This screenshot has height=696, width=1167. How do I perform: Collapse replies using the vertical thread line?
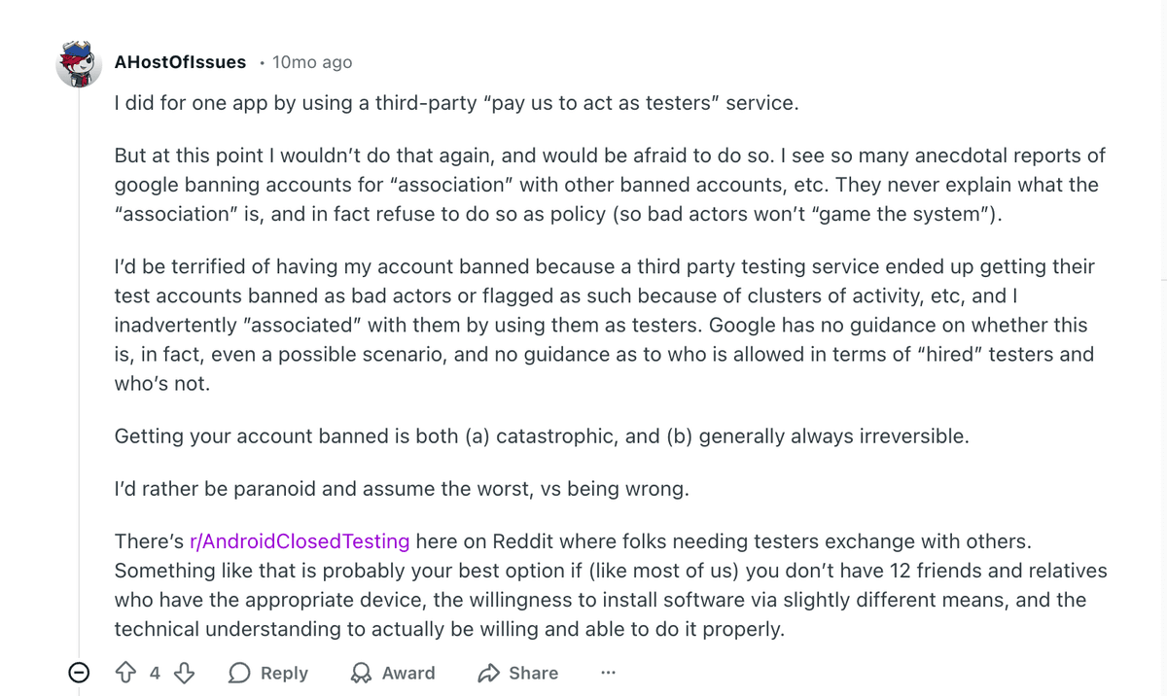[x=78, y=389]
